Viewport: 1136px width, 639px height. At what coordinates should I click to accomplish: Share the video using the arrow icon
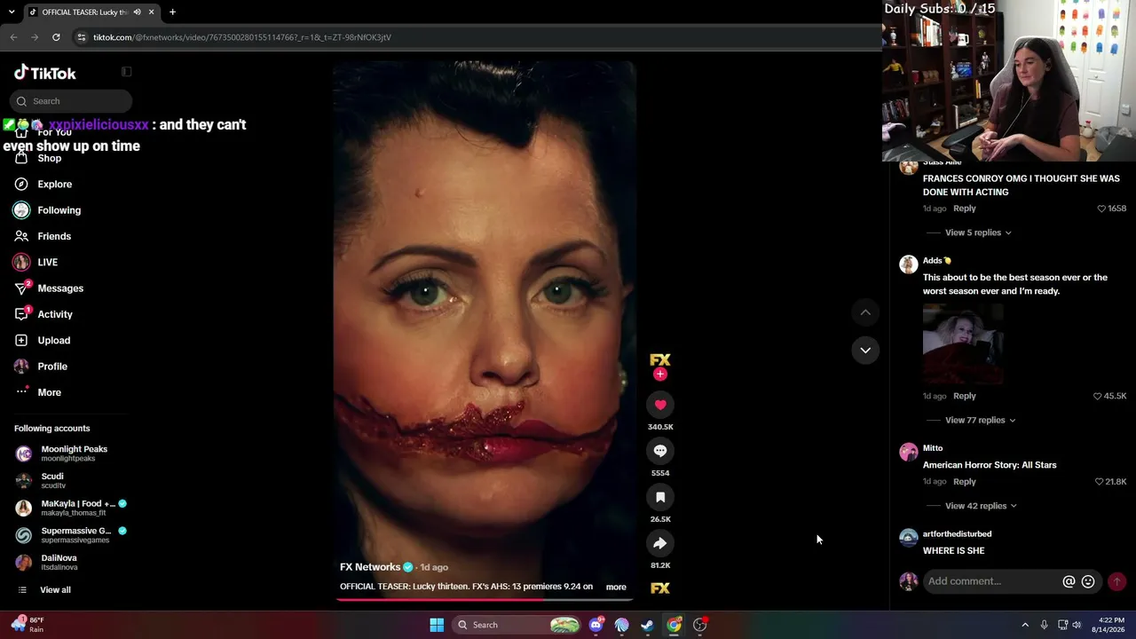click(x=660, y=543)
